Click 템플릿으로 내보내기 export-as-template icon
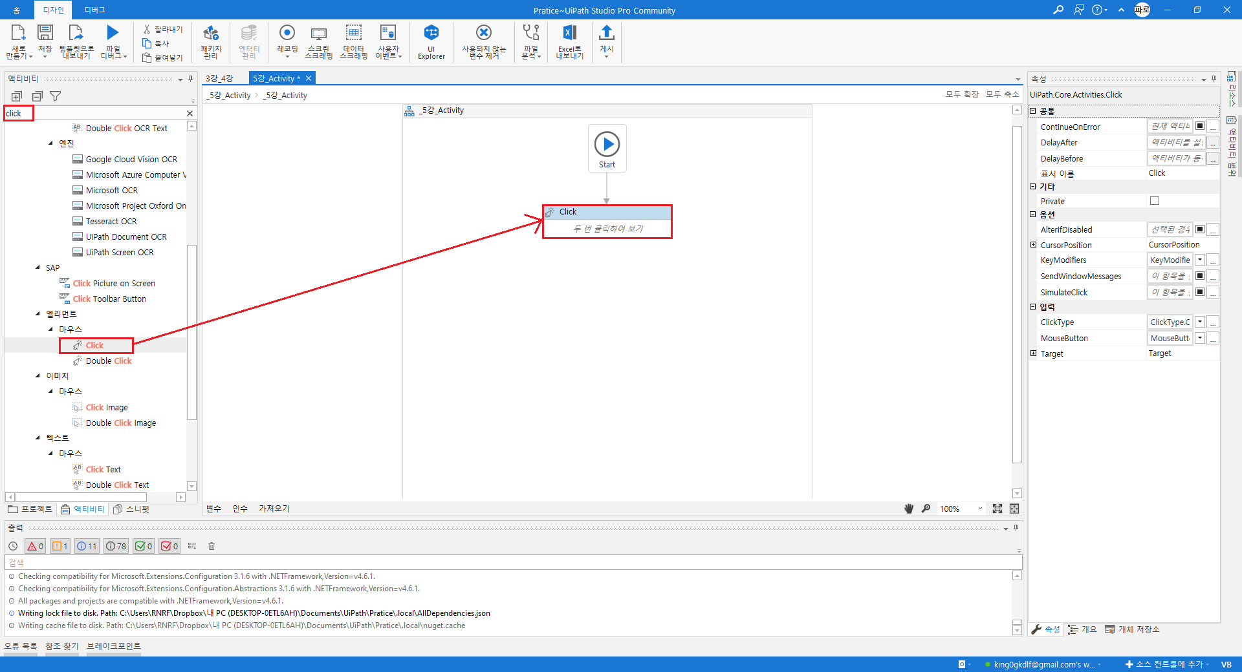Image resolution: width=1242 pixels, height=672 pixels. tap(76, 33)
